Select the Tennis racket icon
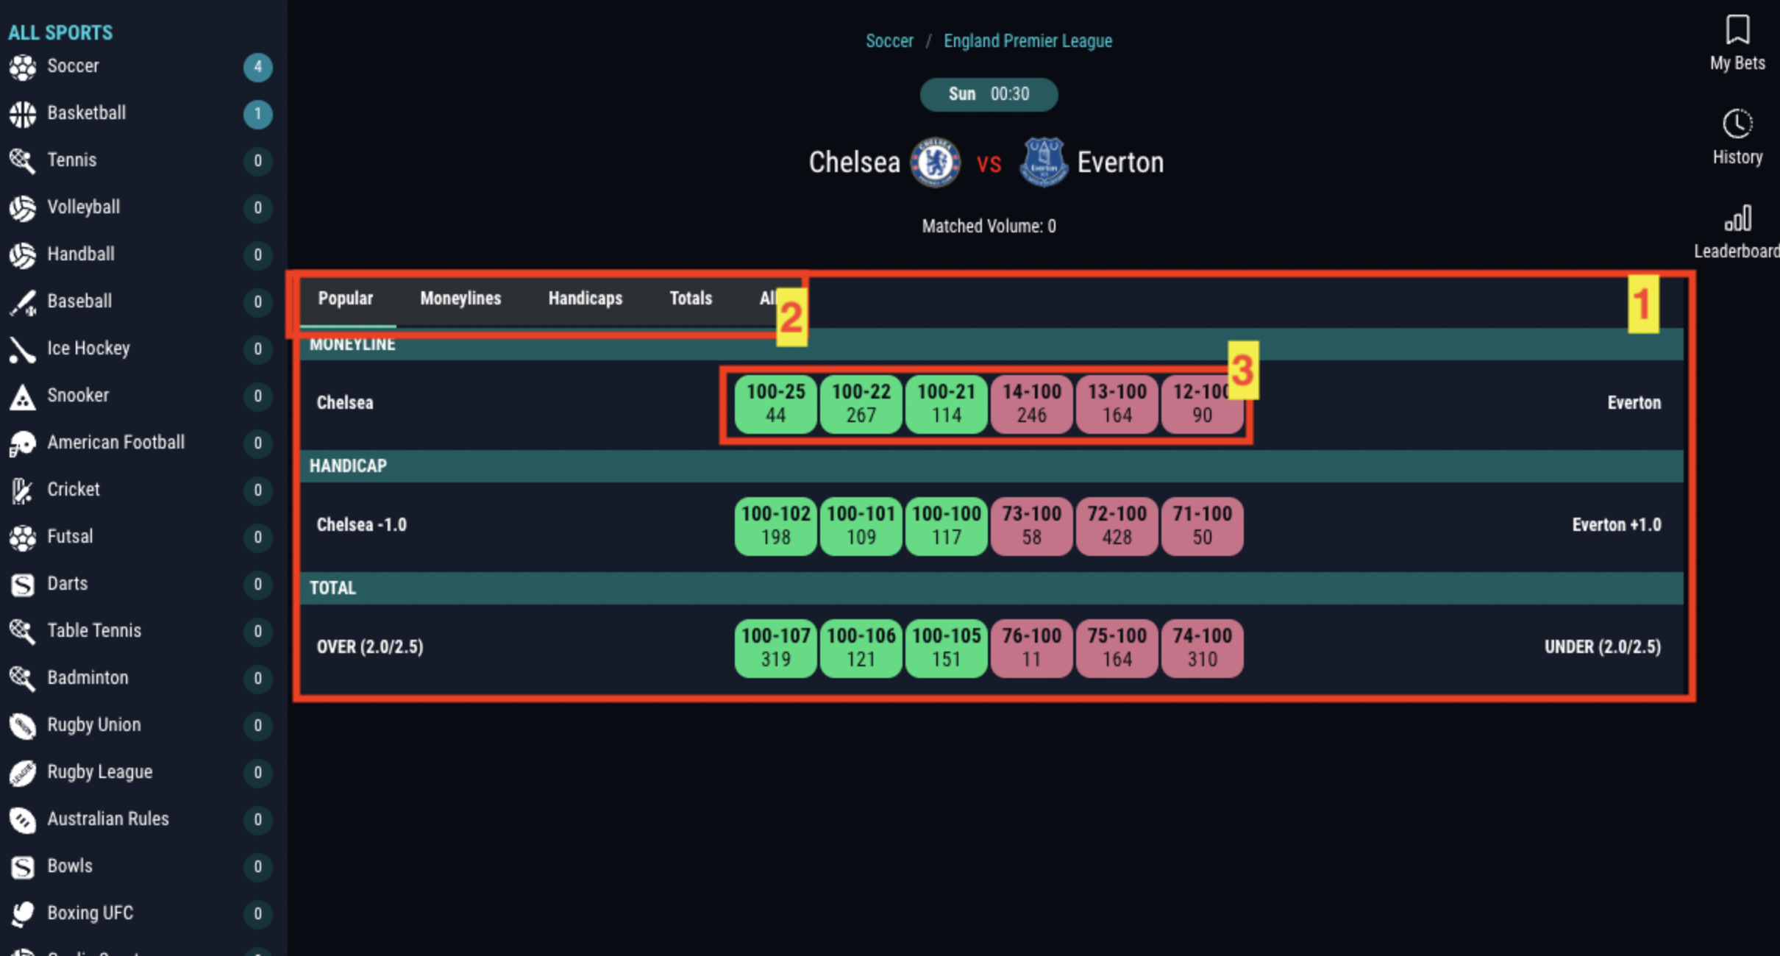Image resolution: width=1780 pixels, height=956 pixels. (22, 160)
